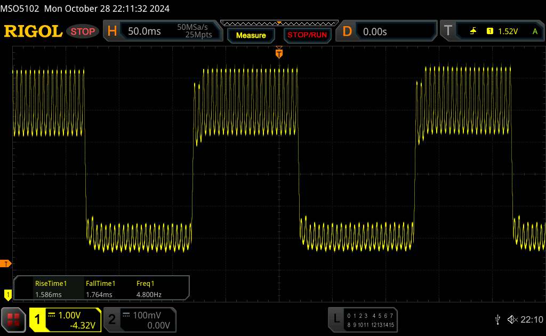Open the 50.0ms timebase scale selector
The height and width of the screenshot is (336, 546).
(x=144, y=31)
